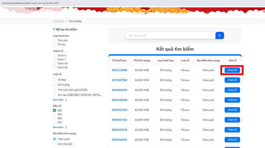Open number 0934594376 link
Image resolution: width=265 pixels, height=148 pixels.
119,130
